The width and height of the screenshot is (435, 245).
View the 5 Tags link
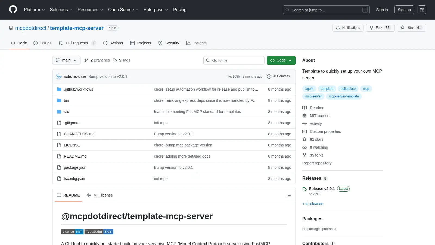(122, 60)
